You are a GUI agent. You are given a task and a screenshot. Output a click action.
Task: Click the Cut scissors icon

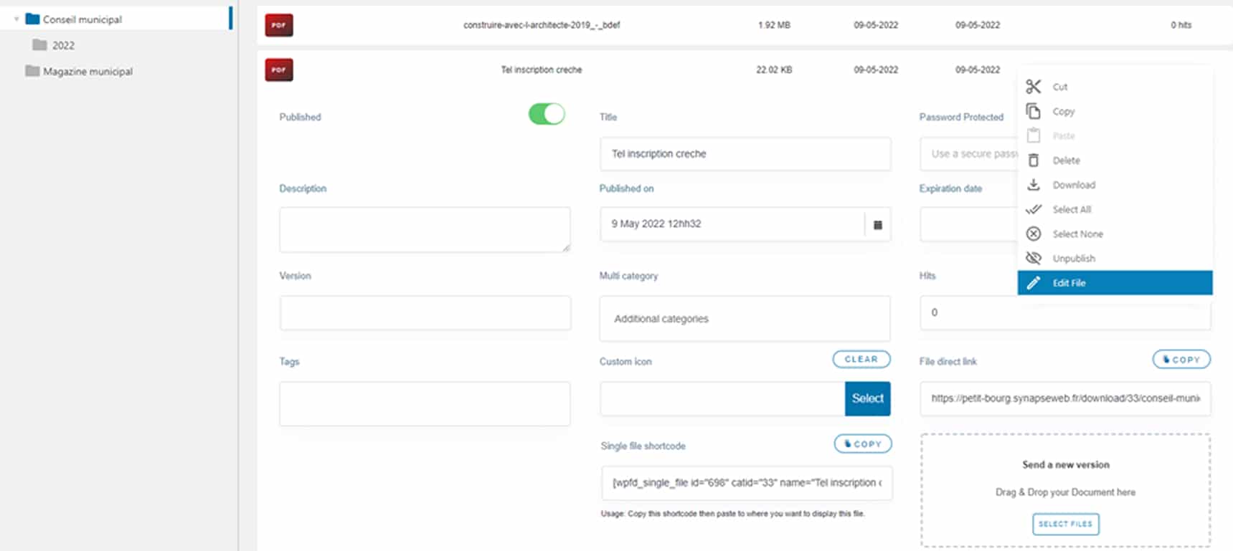[x=1033, y=87]
